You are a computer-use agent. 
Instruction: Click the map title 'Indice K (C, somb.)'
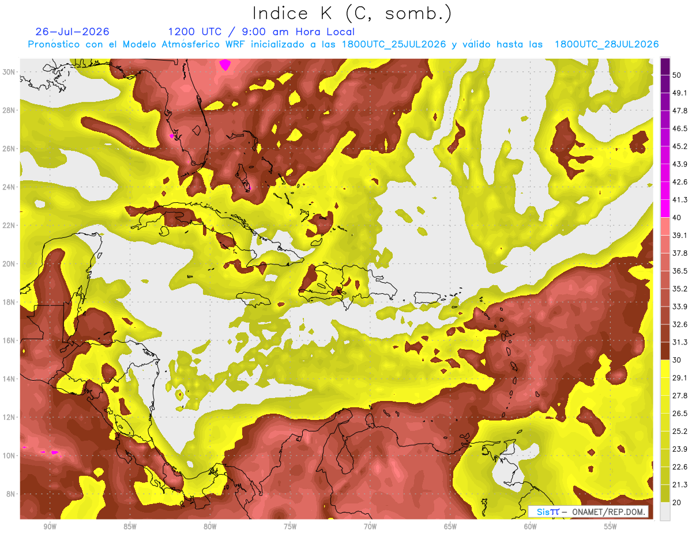(x=352, y=13)
